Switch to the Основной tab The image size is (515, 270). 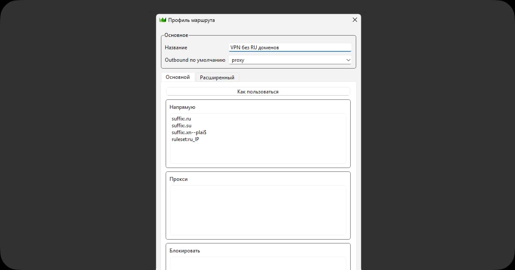[178, 77]
